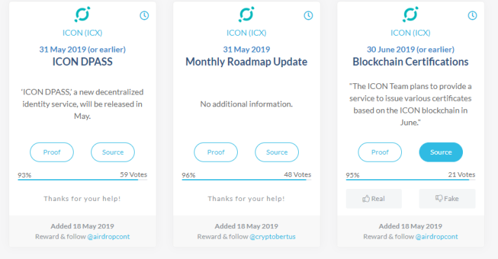Click ICON (ICX) link on first card
The width and height of the screenshot is (498, 259).
pyautogui.click(x=82, y=33)
